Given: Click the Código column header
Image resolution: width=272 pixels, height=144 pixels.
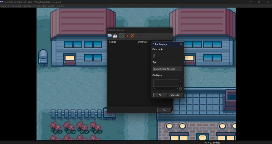Looking at the screenshot, I should coord(122,42).
